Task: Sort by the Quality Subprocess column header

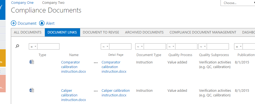Action: [214, 55]
